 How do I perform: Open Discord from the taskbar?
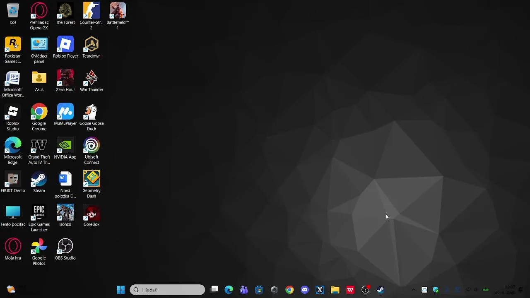(x=305, y=290)
